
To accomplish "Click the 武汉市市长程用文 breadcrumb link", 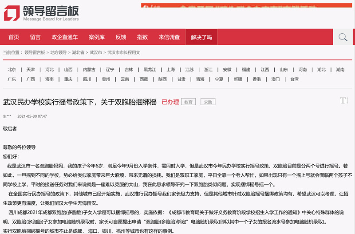I will point(124,52).
